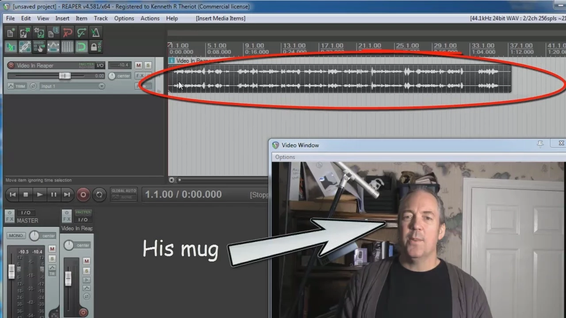
Task: Open the Insert menu
Action: point(62,18)
